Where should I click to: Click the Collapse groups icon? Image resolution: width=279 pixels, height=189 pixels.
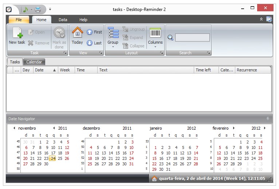(125, 46)
